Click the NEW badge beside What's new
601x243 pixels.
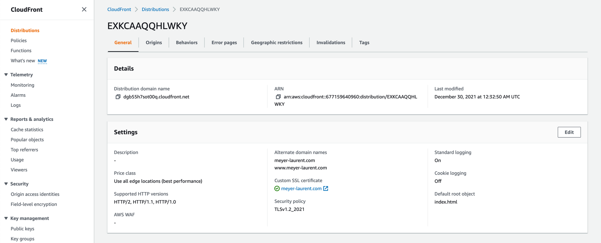[x=42, y=61]
